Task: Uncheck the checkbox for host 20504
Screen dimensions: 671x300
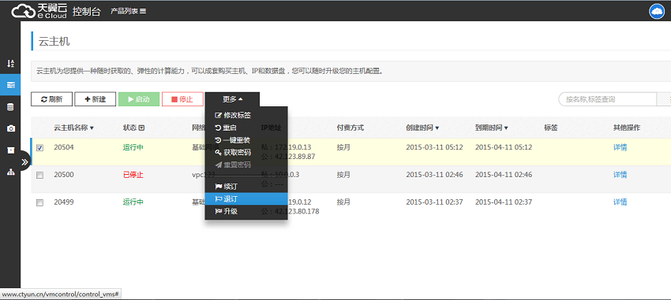Action: coord(39,148)
